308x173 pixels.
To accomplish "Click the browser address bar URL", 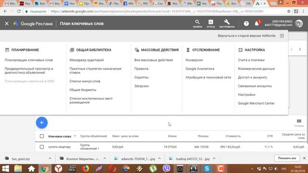I will point(157,12).
